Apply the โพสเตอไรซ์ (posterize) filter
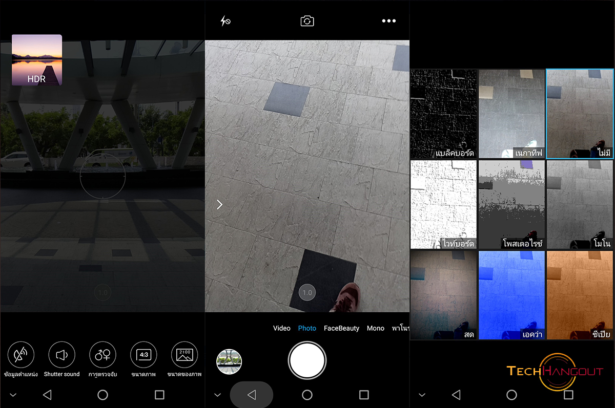This screenshot has height=408, width=615. [511, 205]
